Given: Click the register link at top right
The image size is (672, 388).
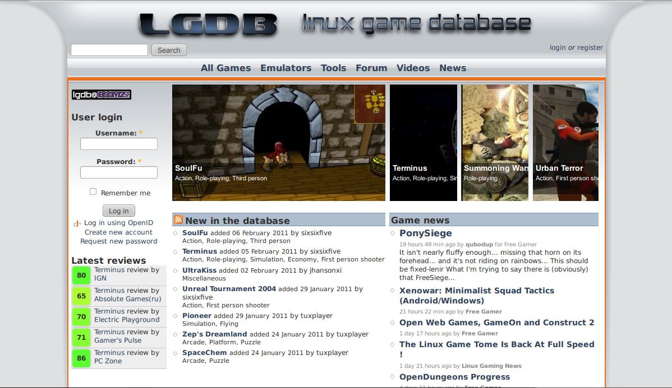Looking at the screenshot, I should point(590,48).
